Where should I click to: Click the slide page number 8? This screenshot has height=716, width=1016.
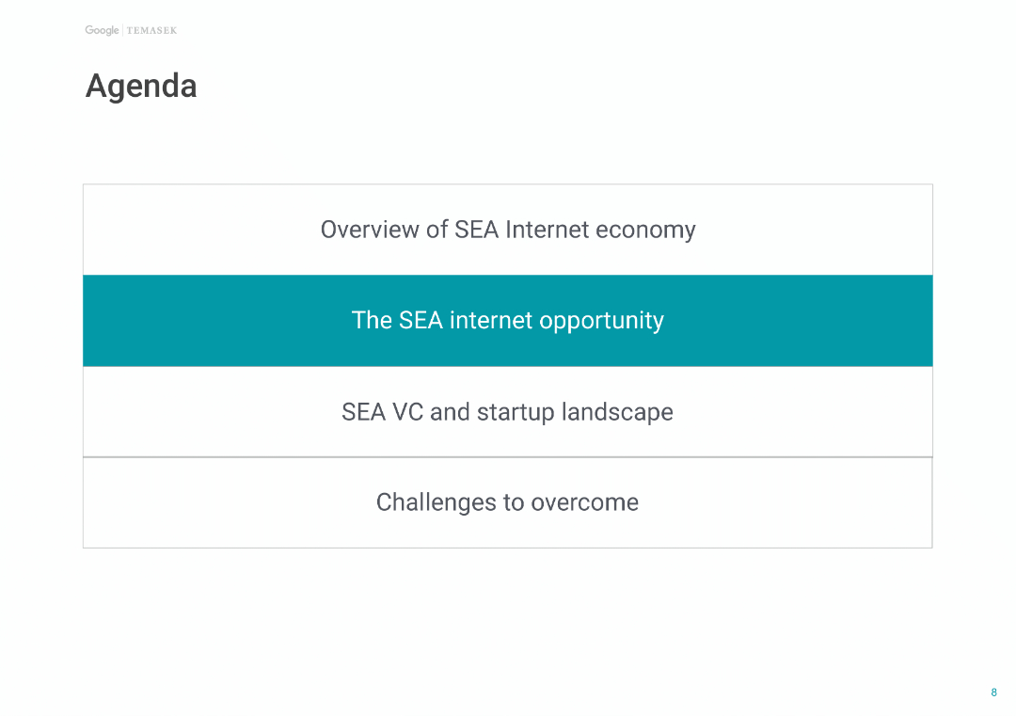tap(993, 693)
